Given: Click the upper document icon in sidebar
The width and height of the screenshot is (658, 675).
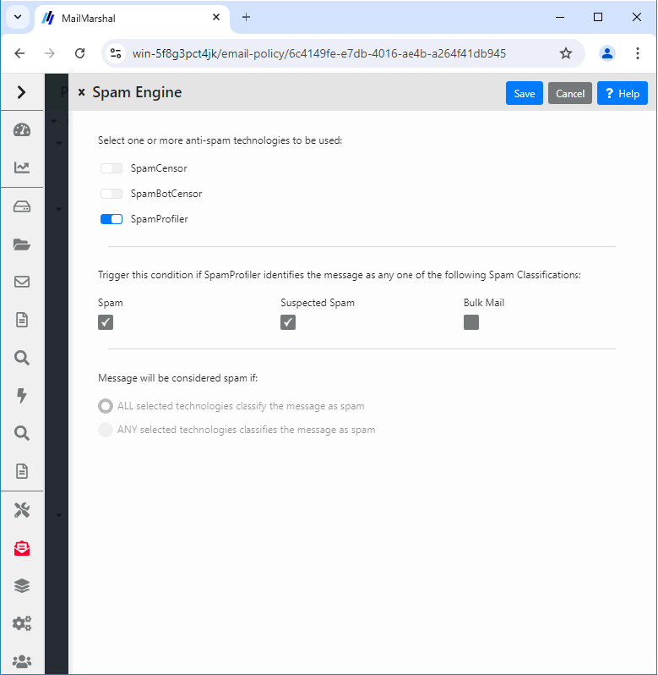Looking at the screenshot, I should pyautogui.click(x=22, y=320).
